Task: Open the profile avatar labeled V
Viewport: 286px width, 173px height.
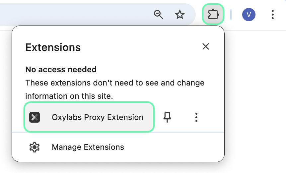Action: (249, 14)
